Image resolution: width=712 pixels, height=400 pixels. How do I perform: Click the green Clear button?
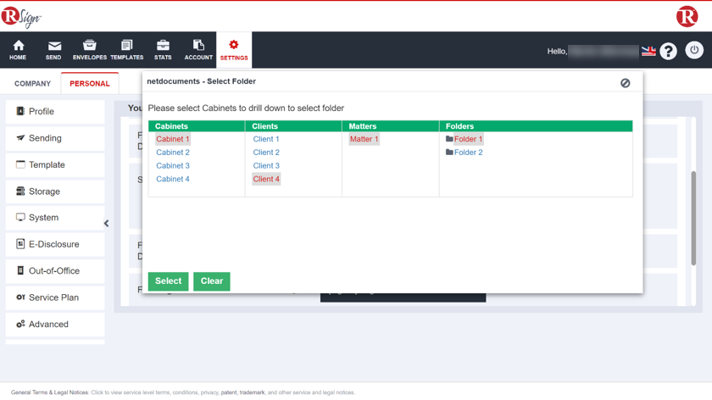point(212,281)
